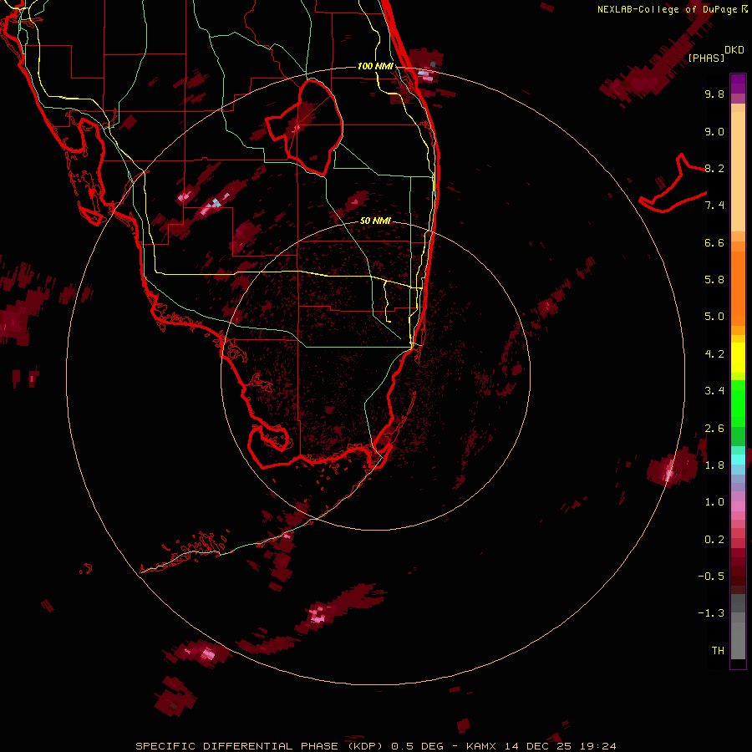Select the 3.4 scale value

pyautogui.click(x=714, y=391)
